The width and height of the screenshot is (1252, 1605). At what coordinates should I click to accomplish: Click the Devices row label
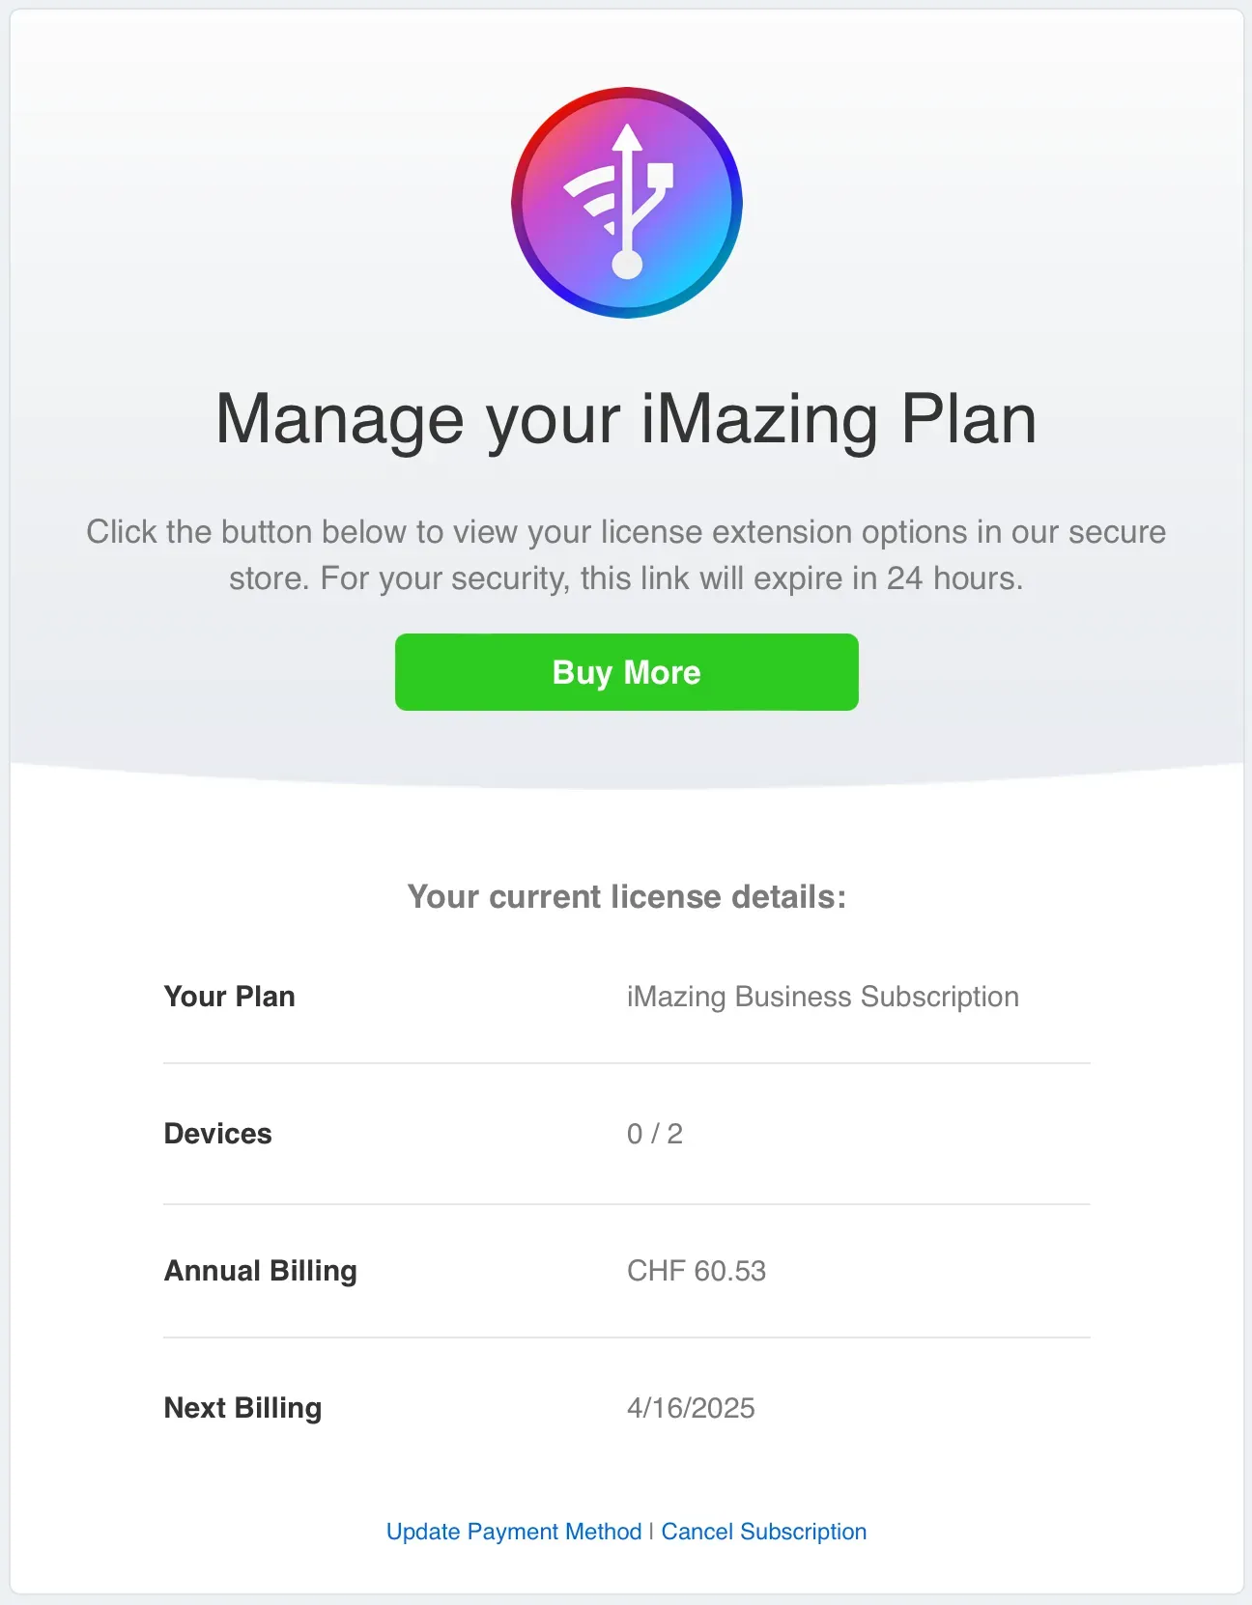point(217,1133)
